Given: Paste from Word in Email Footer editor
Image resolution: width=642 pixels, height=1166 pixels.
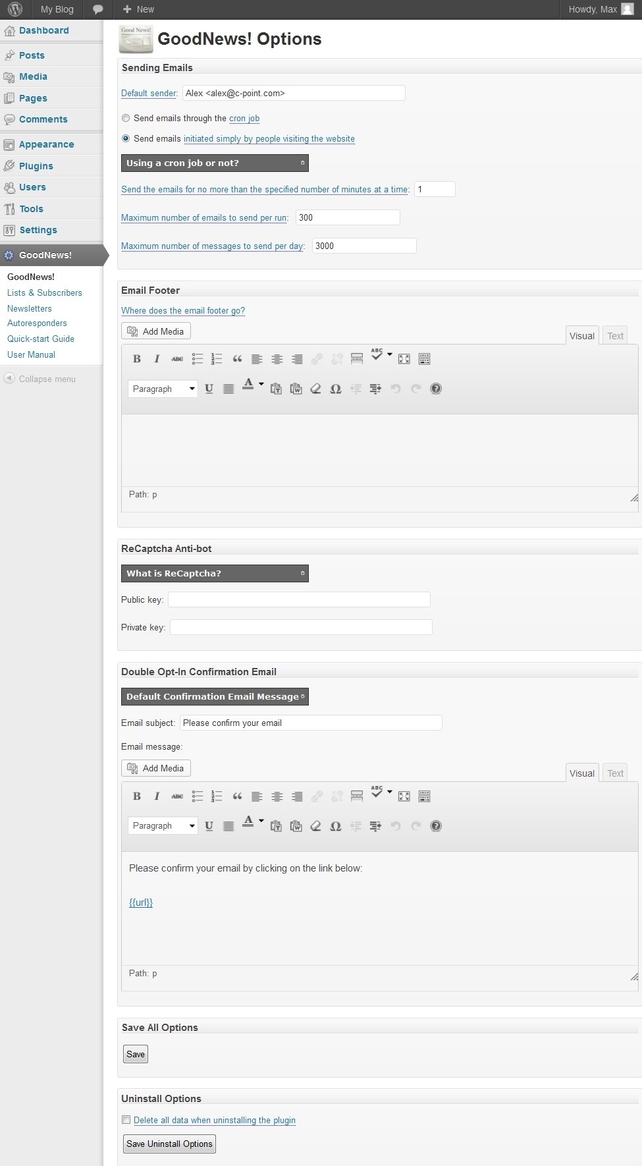Looking at the screenshot, I should coord(296,389).
